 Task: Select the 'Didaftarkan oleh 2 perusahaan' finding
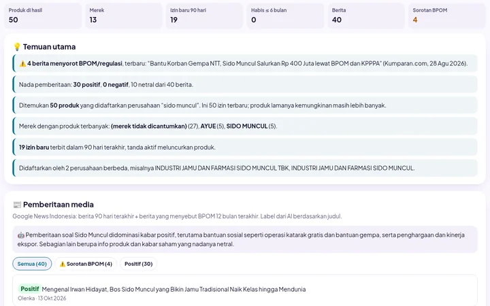(x=245, y=168)
